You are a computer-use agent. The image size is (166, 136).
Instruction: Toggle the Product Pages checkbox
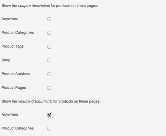click(49, 88)
